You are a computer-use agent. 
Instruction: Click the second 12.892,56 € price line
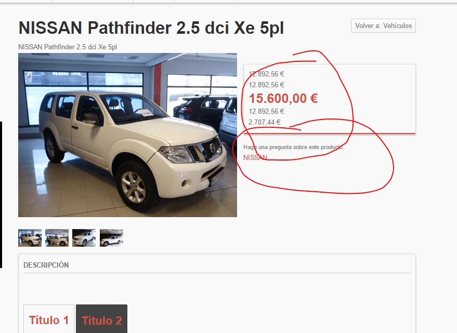click(x=266, y=85)
